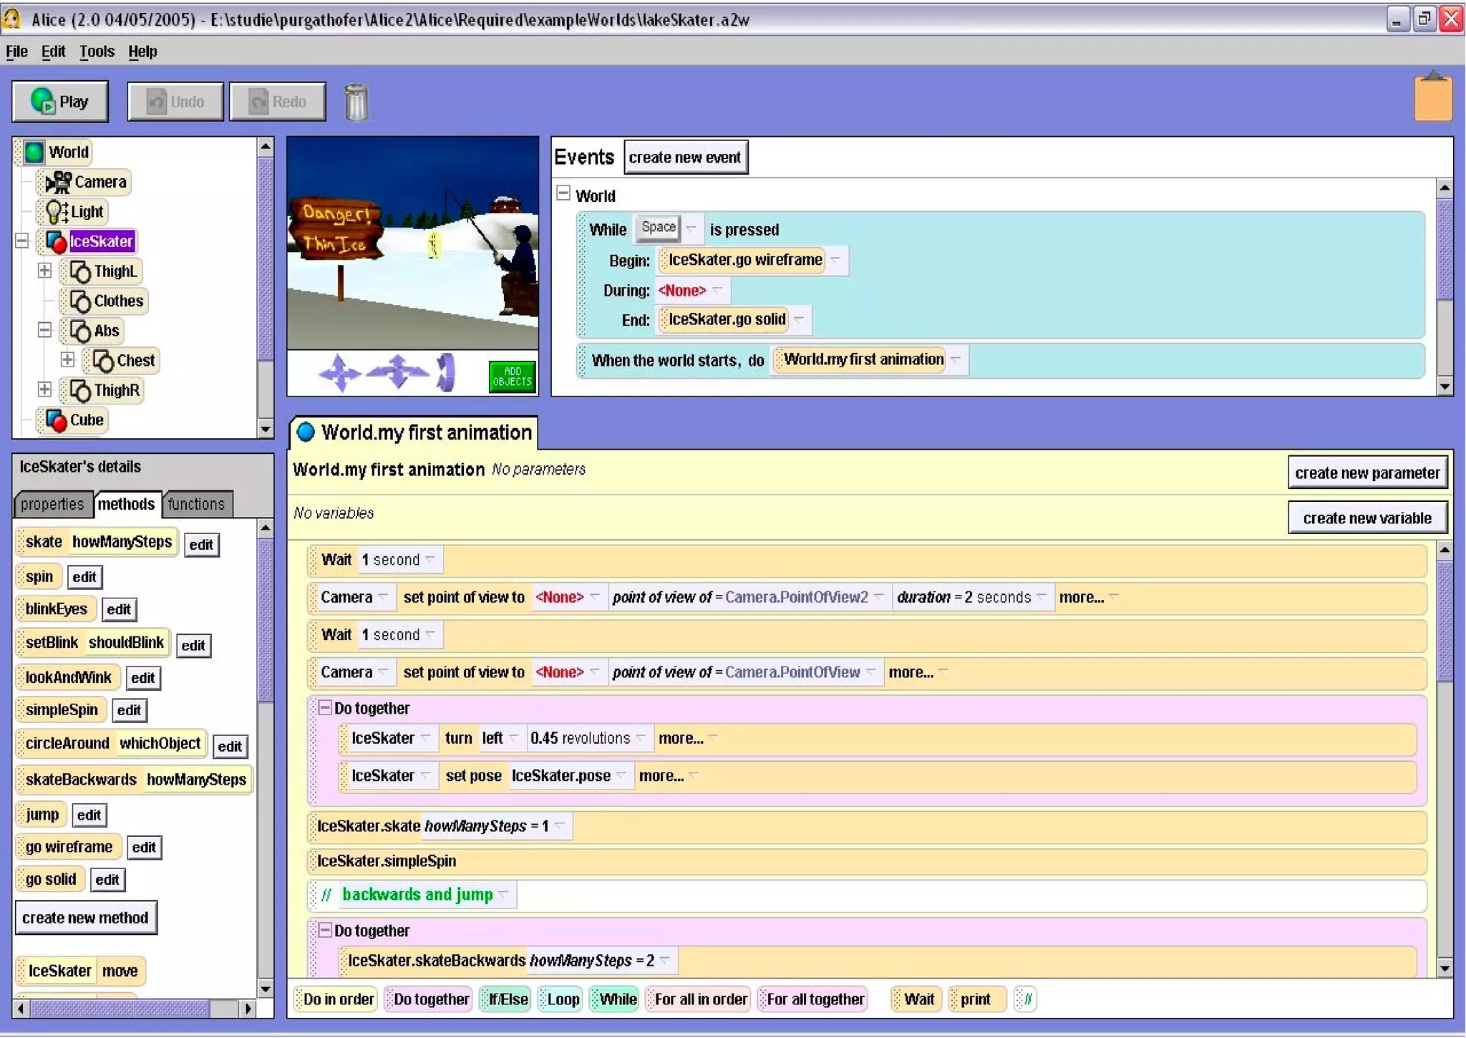This screenshot has height=1038, width=1466.
Task: Click the trash can icon
Action: pyautogui.click(x=356, y=102)
